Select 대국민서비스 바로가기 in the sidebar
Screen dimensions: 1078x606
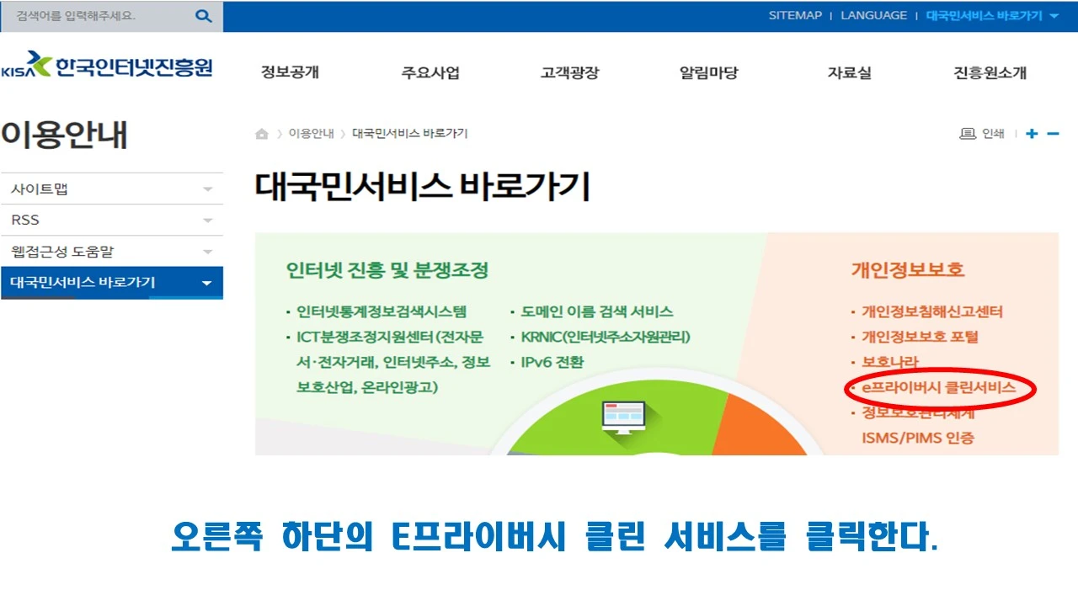(x=112, y=283)
